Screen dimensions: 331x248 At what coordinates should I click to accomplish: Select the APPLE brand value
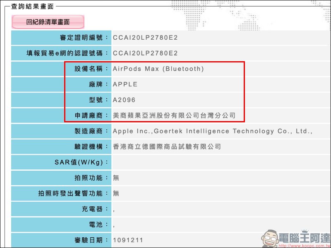[x=125, y=84]
